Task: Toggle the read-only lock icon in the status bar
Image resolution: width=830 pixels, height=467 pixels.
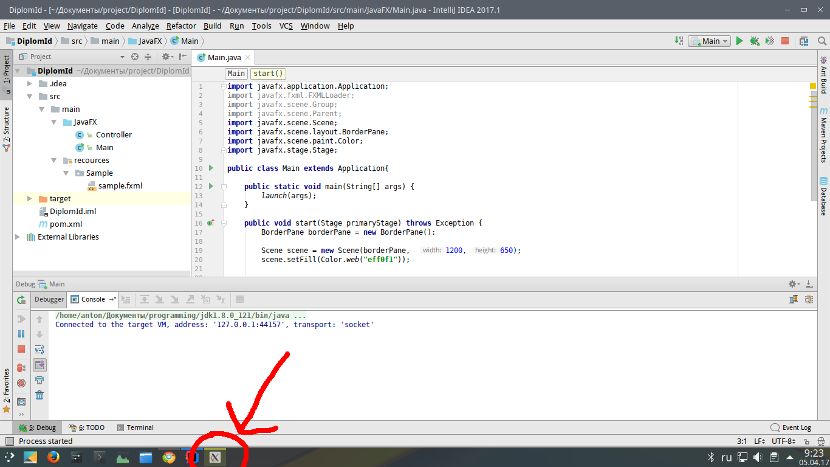Action: pos(806,441)
